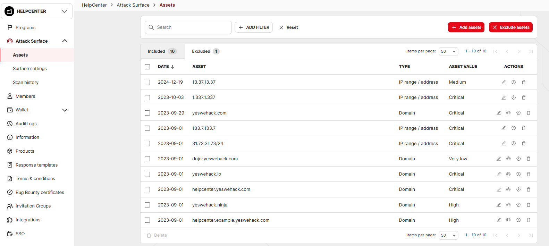Click the Delete button below table
549x246 pixels.
click(x=157, y=235)
